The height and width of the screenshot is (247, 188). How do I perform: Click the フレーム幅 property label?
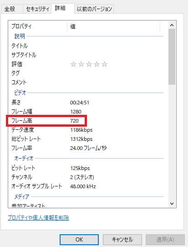pos(22,112)
